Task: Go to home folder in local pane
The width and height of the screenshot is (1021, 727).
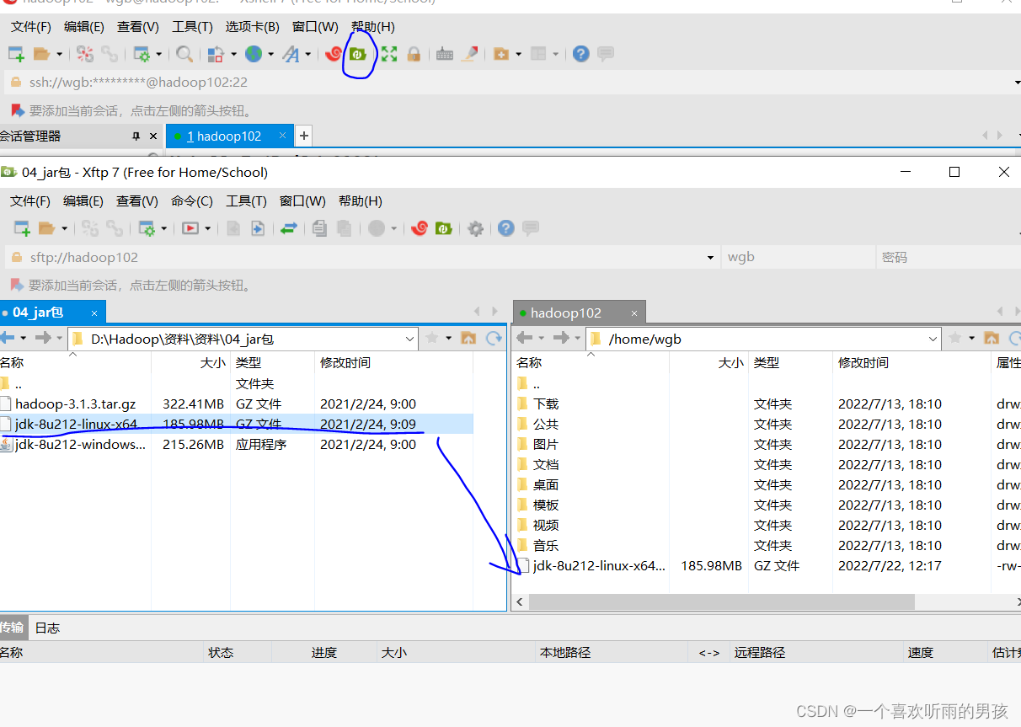Action: [x=469, y=338]
